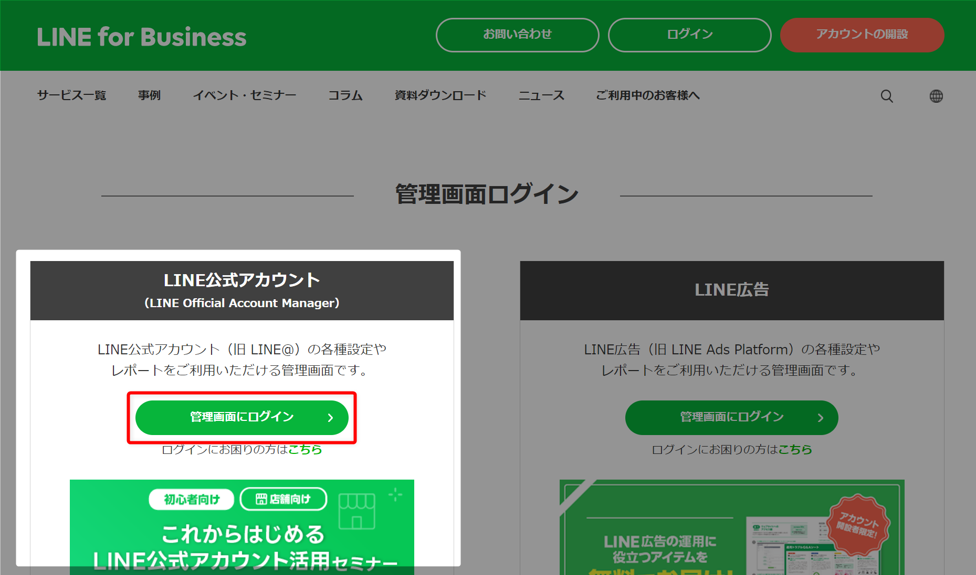Screen dimensions: 976x575
Task: Click the LINE広告 card header
Action: pyautogui.click(x=732, y=290)
